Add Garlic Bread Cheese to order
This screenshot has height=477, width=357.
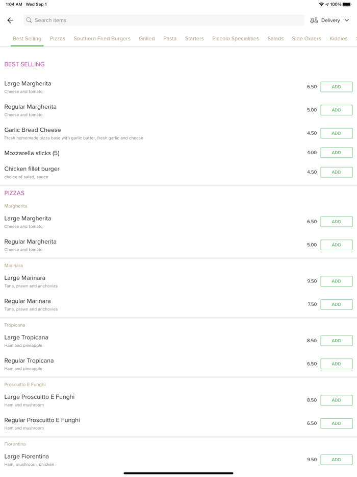(336, 133)
